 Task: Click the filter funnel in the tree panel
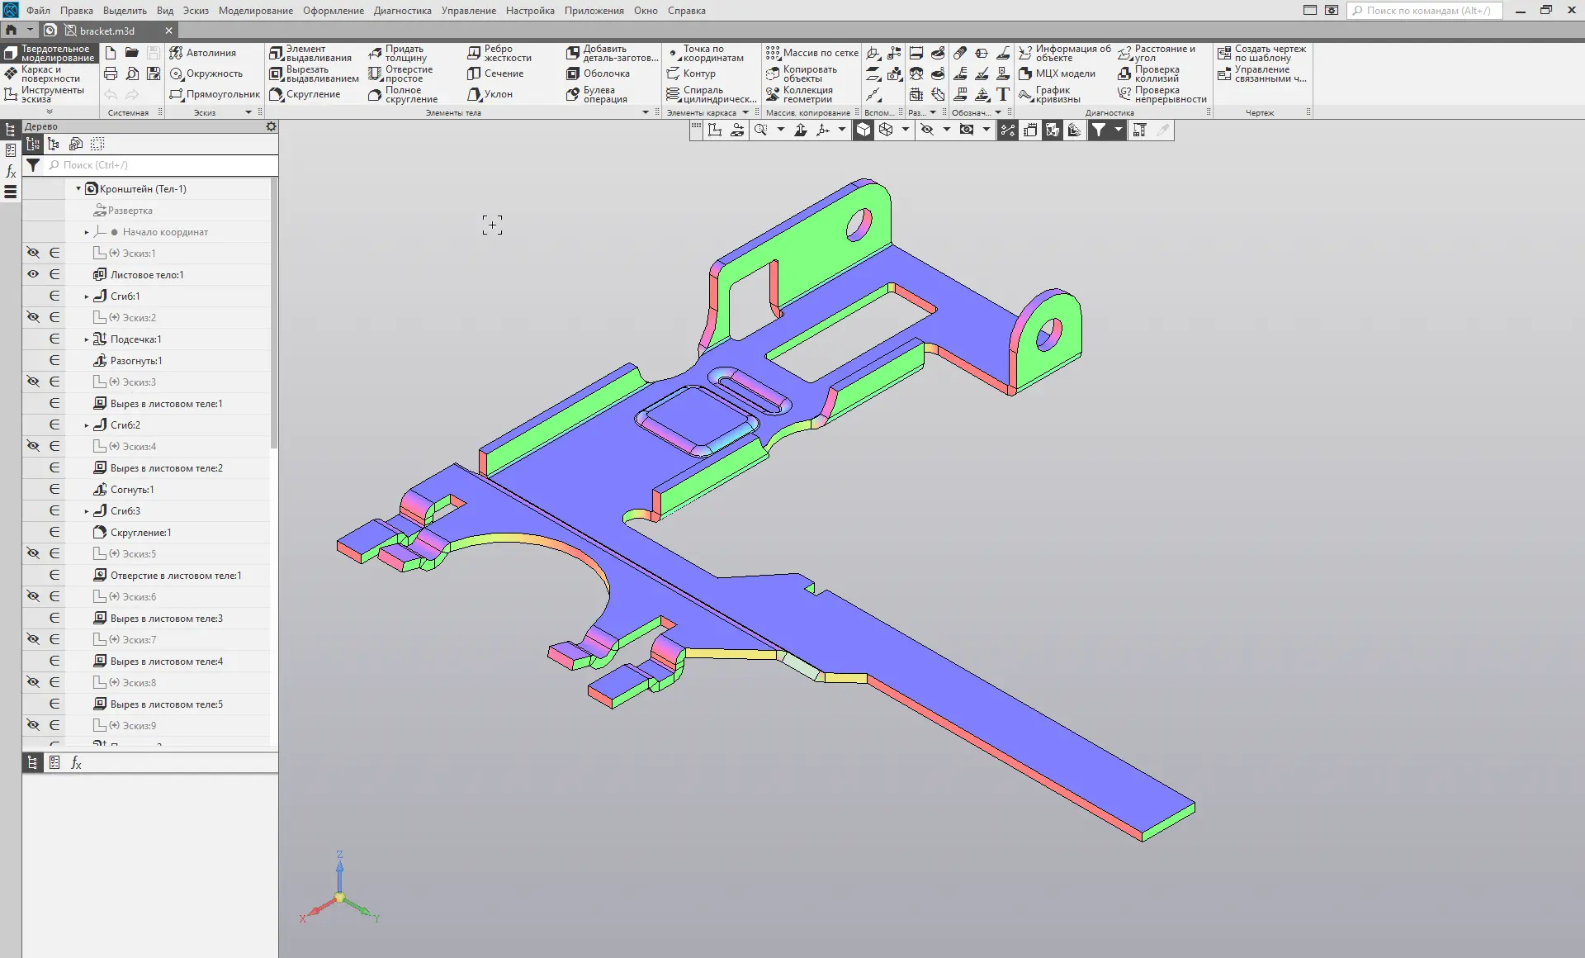[32, 165]
